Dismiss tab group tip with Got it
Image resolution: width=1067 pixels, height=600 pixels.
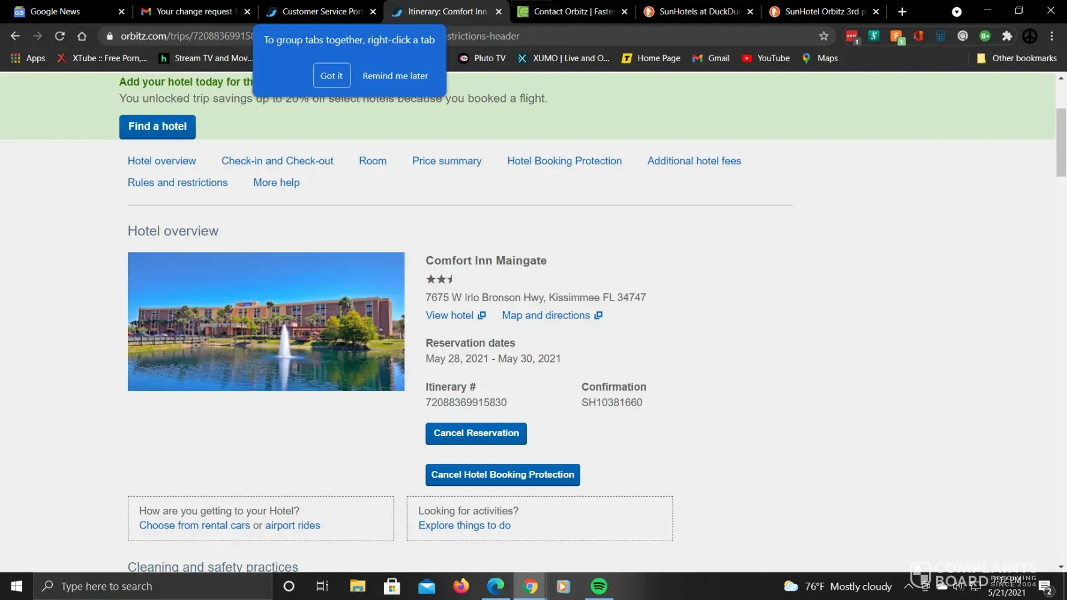click(331, 76)
